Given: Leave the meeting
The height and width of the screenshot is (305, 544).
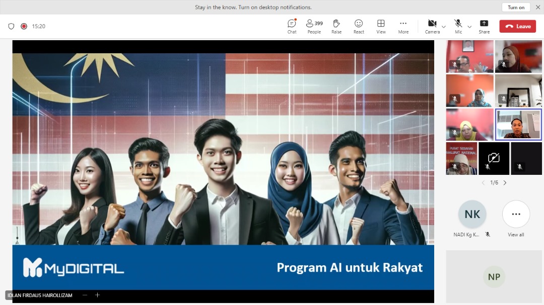Looking at the screenshot, I should click(517, 26).
